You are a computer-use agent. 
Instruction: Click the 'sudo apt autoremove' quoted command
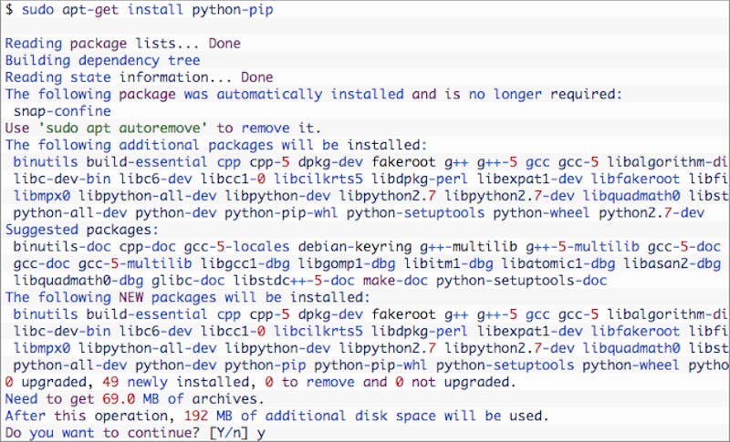[123, 128]
